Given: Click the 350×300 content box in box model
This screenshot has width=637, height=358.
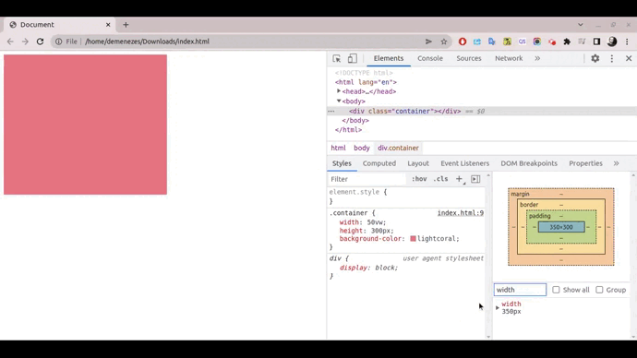Looking at the screenshot, I should (x=561, y=227).
